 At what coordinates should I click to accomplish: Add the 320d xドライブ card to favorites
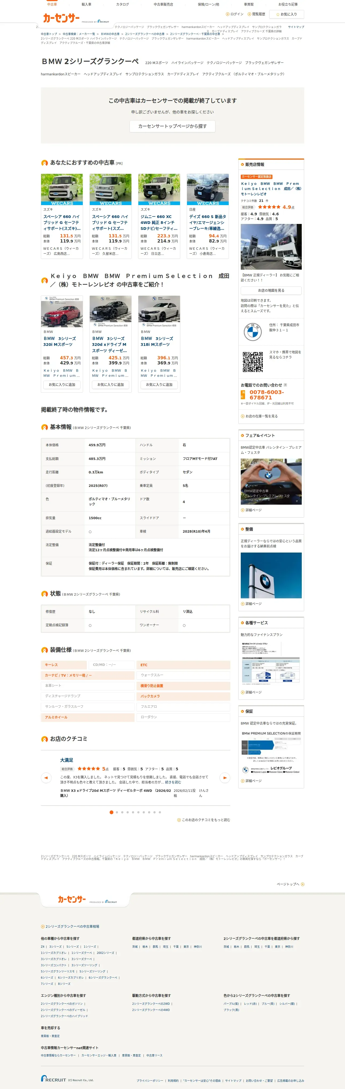coord(111,385)
